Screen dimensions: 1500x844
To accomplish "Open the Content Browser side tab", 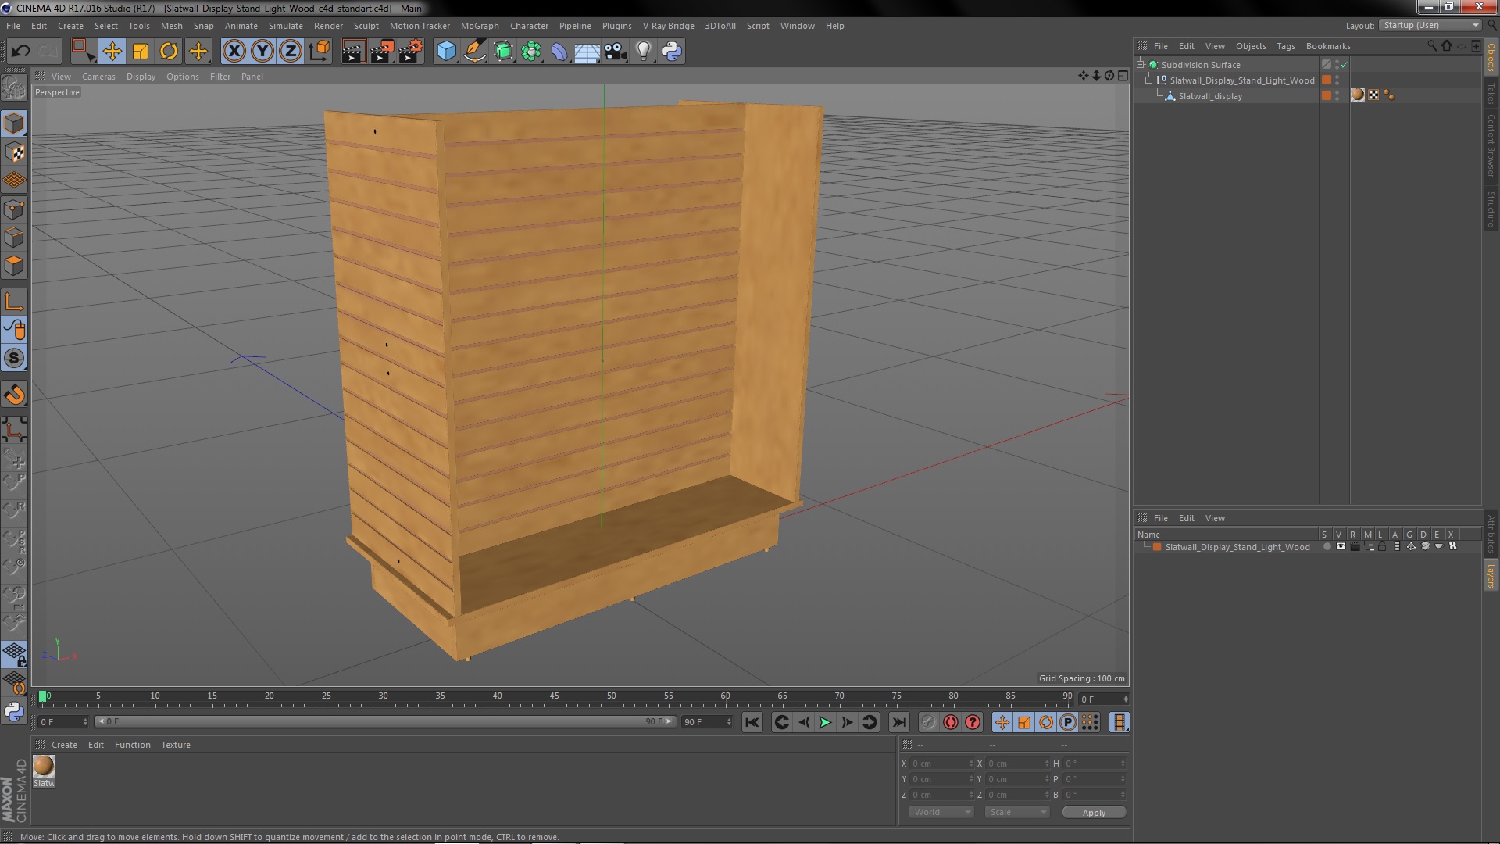I will tap(1491, 145).
